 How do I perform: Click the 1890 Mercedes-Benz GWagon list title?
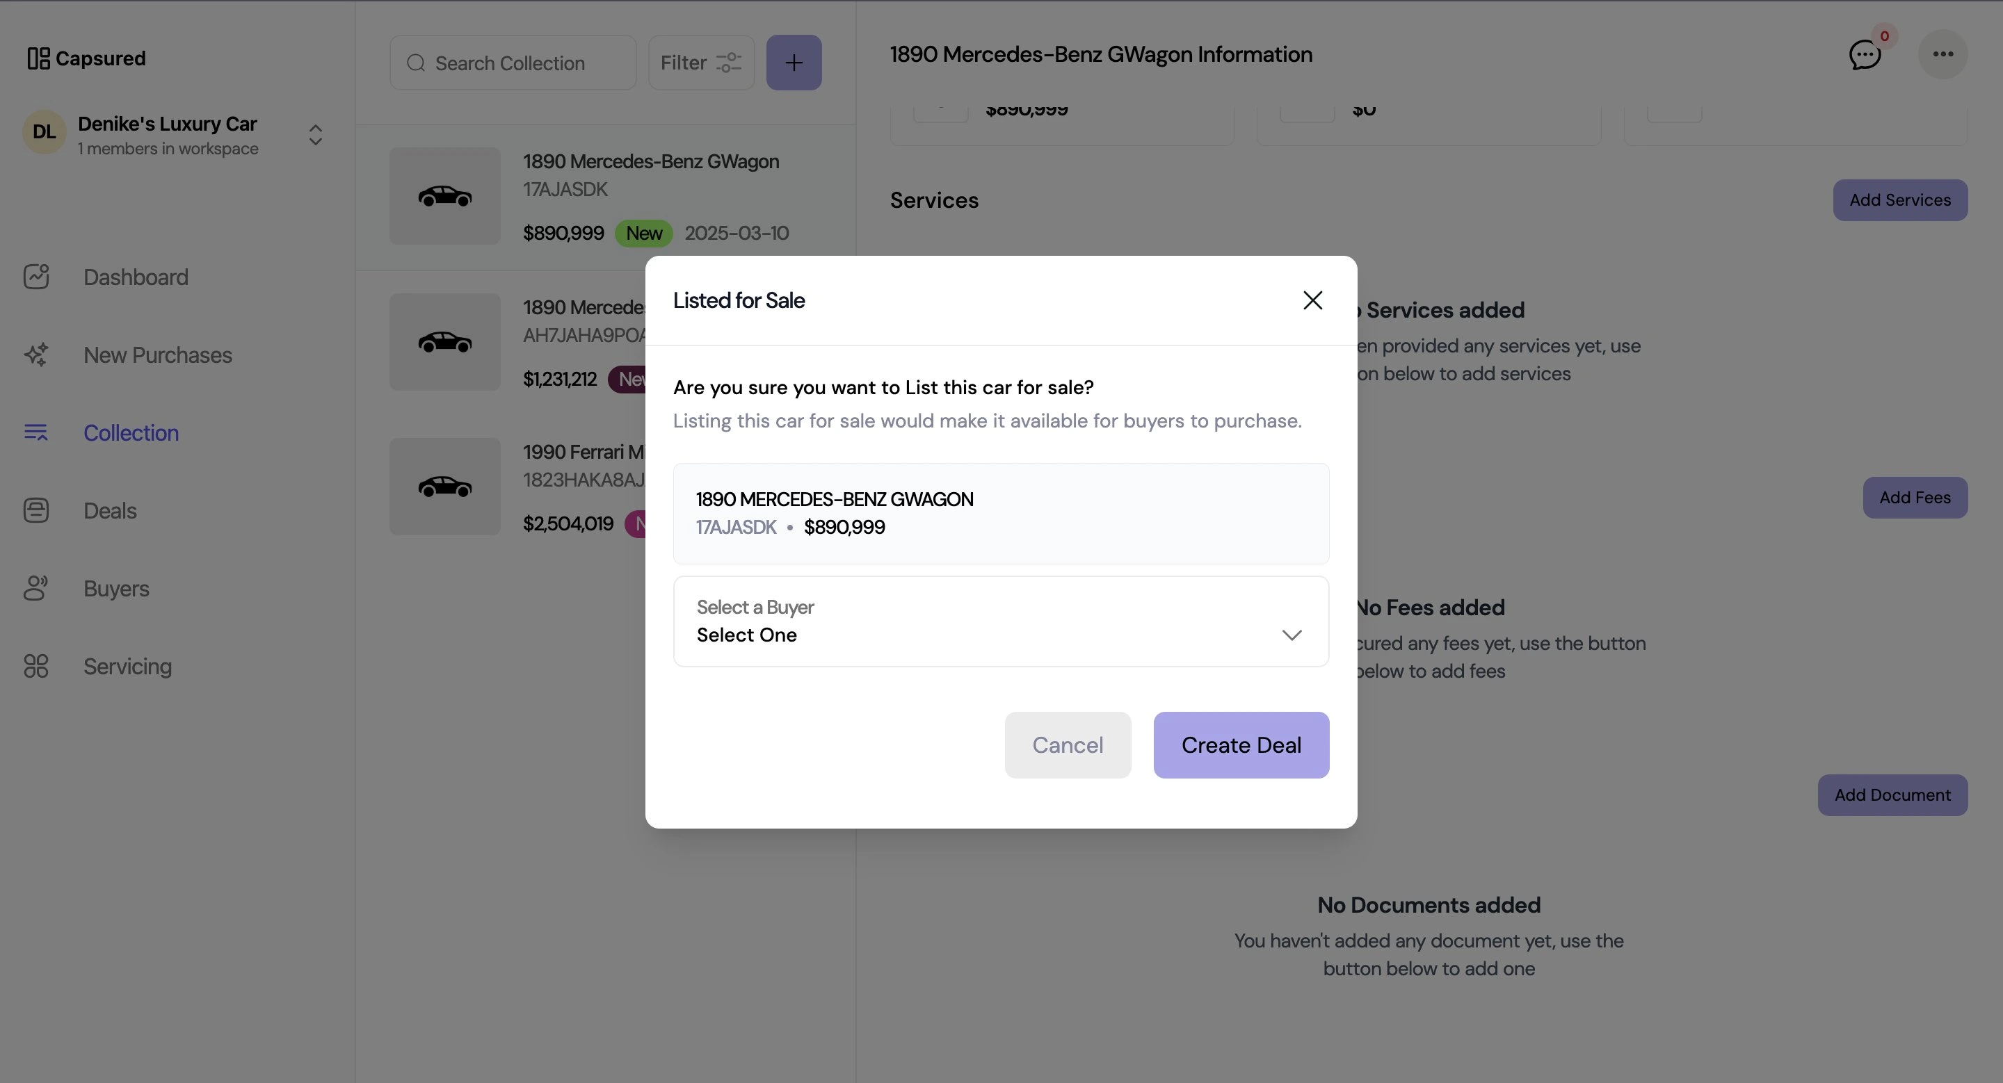pos(651,161)
